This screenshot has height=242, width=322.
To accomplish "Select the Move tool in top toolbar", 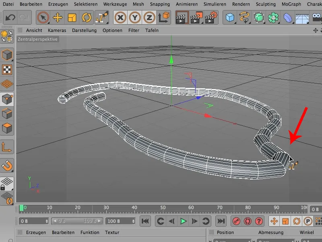I will tap(58, 17).
